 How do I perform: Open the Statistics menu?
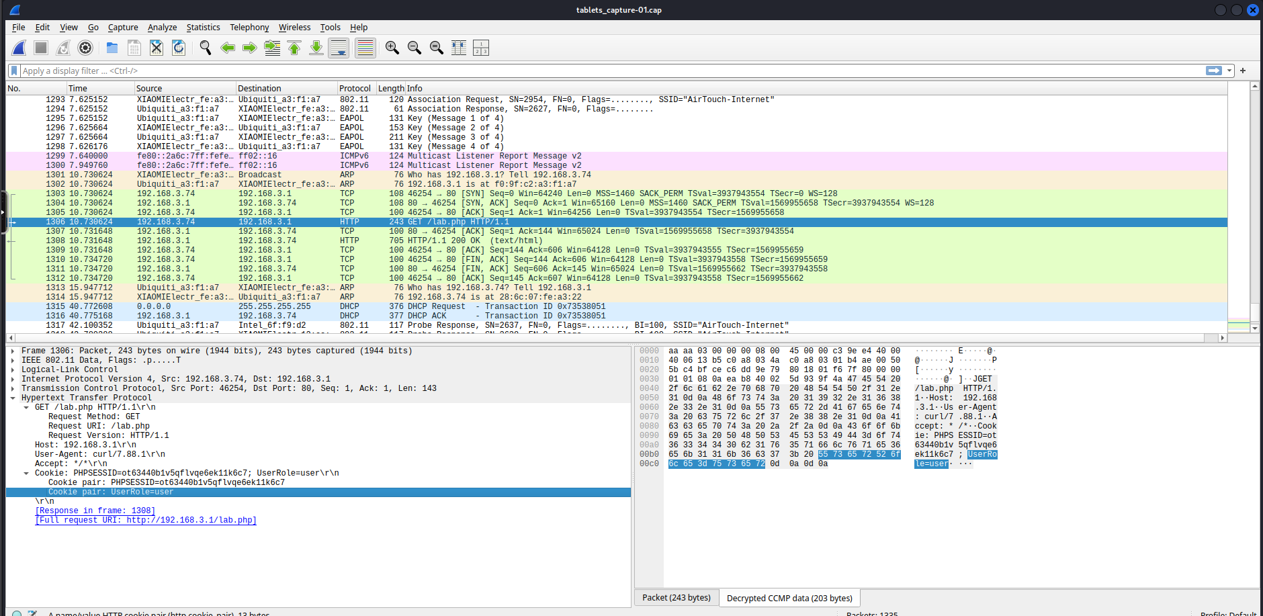204,28
